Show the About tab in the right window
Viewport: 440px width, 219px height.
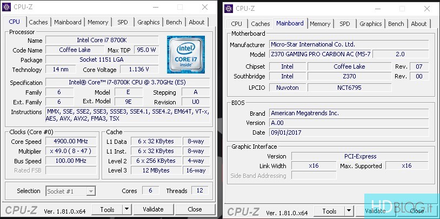(x=418, y=24)
